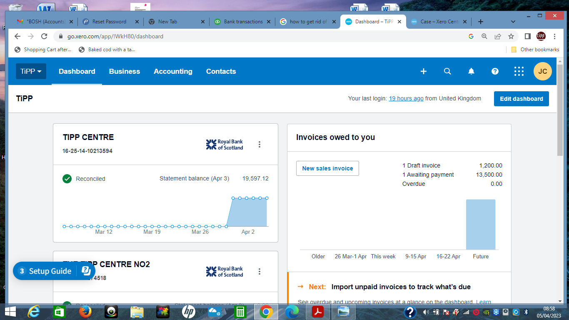569x320 pixels.
Task: Open the Xero add new (+) menu
Action: pyautogui.click(x=424, y=71)
